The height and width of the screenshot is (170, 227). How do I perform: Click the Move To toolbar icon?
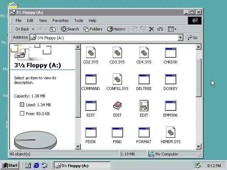click(135, 29)
